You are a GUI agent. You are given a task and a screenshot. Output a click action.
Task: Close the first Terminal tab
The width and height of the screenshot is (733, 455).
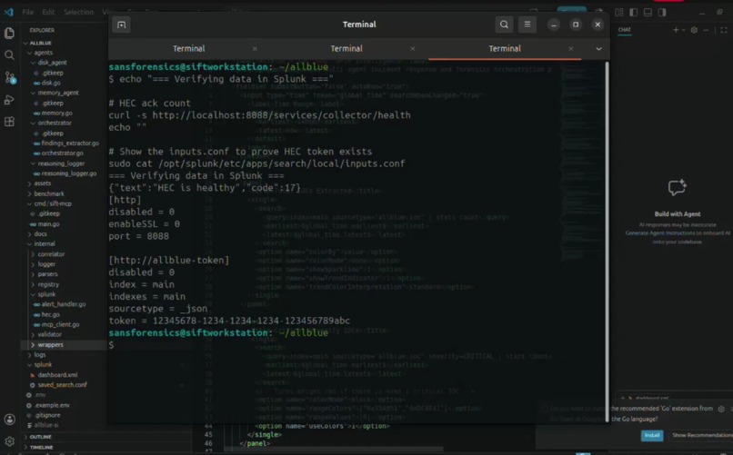pyautogui.click(x=255, y=48)
